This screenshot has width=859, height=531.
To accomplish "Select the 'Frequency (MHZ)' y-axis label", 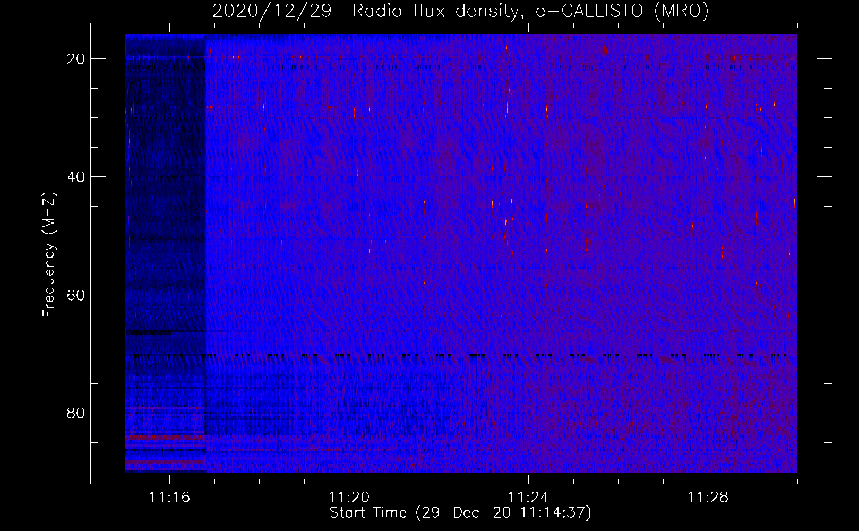I will click(x=49, y=254).
